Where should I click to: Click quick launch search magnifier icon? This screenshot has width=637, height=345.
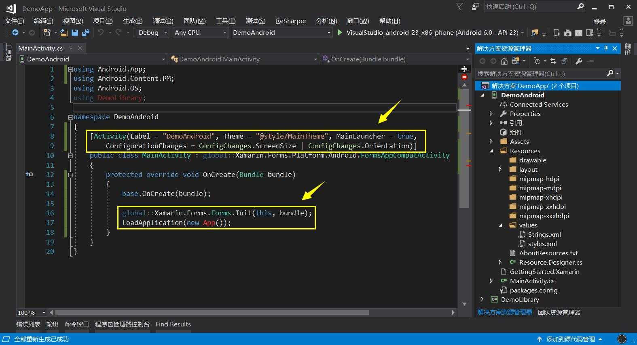tap(580, 6)
